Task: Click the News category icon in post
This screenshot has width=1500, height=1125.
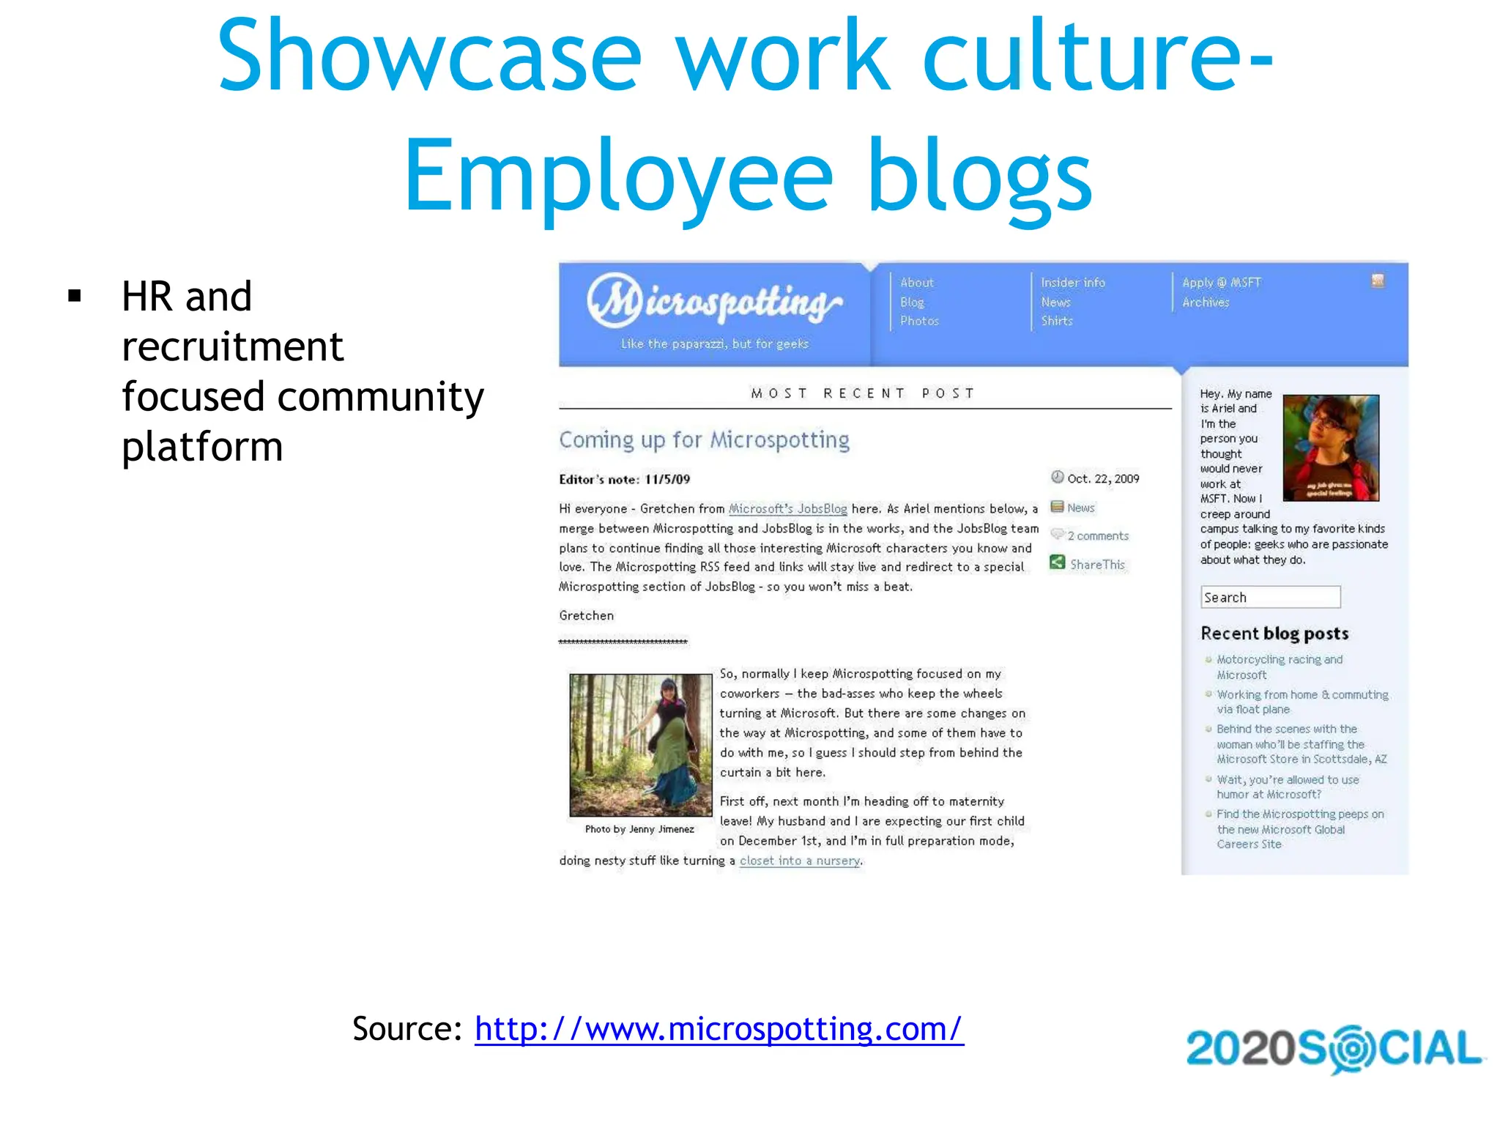Action: pos(1057,507)
